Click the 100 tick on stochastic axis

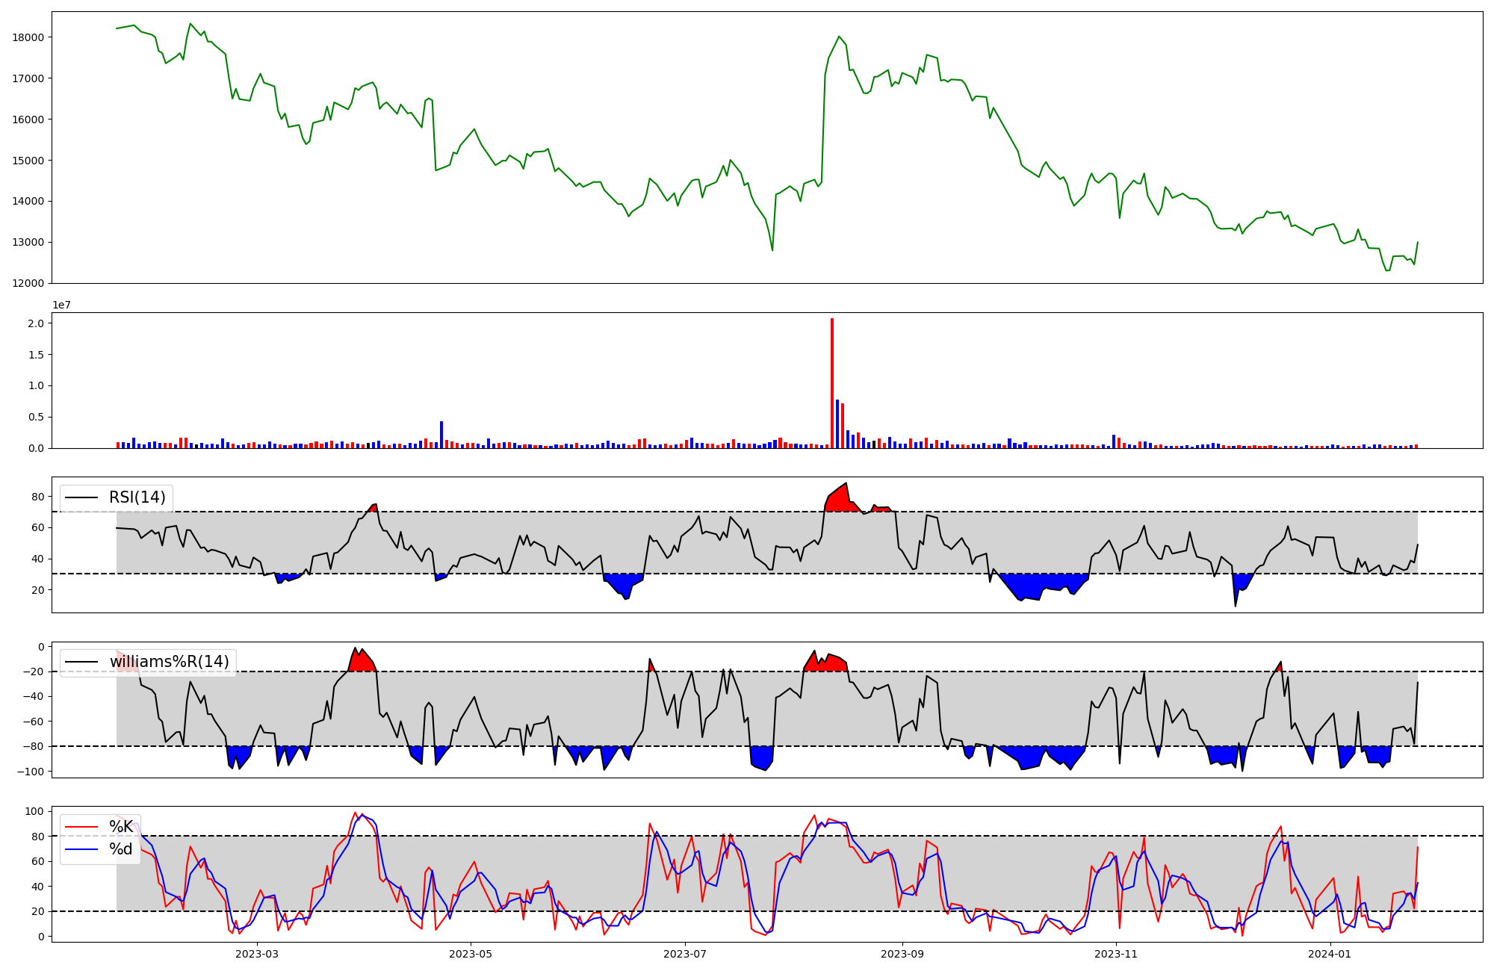coord(35,811)
